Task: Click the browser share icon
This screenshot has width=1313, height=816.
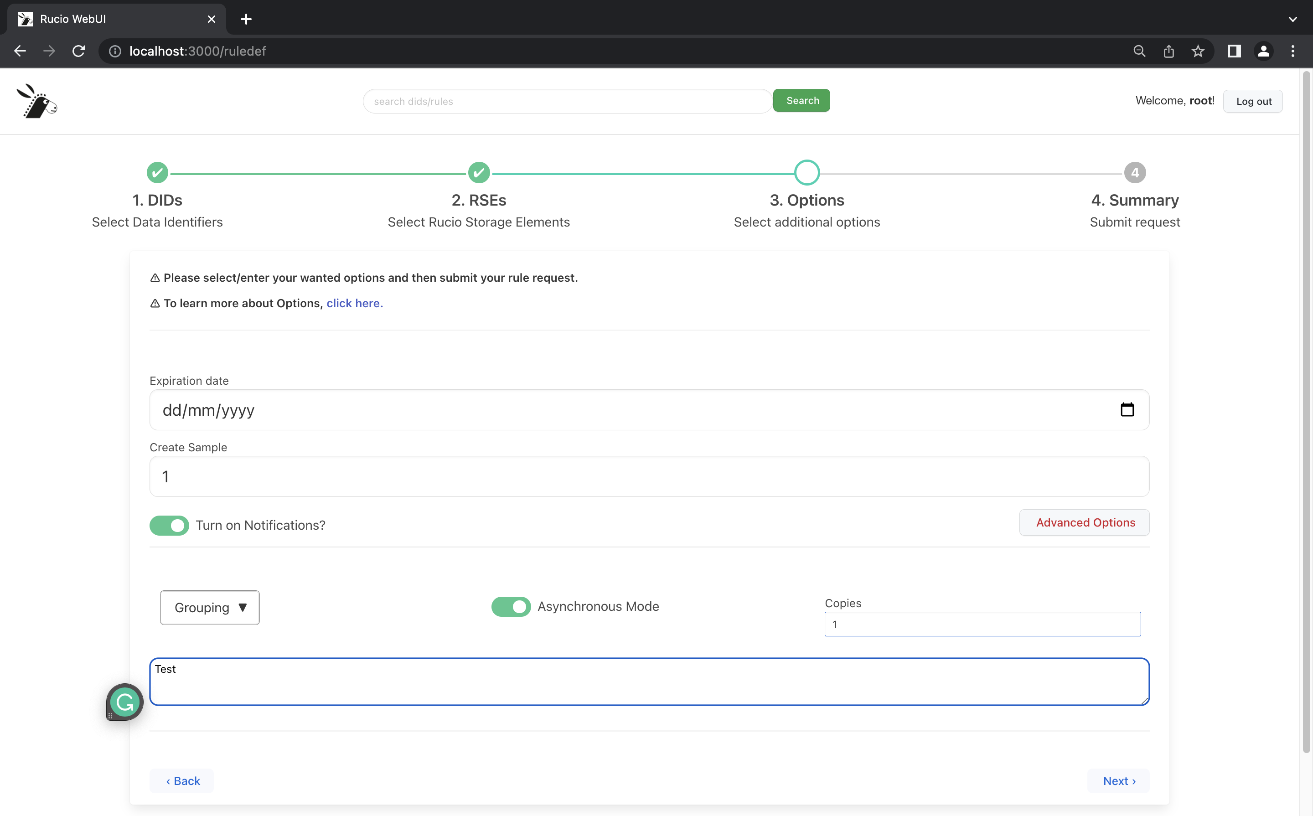Action: (x=1168, y=51)
